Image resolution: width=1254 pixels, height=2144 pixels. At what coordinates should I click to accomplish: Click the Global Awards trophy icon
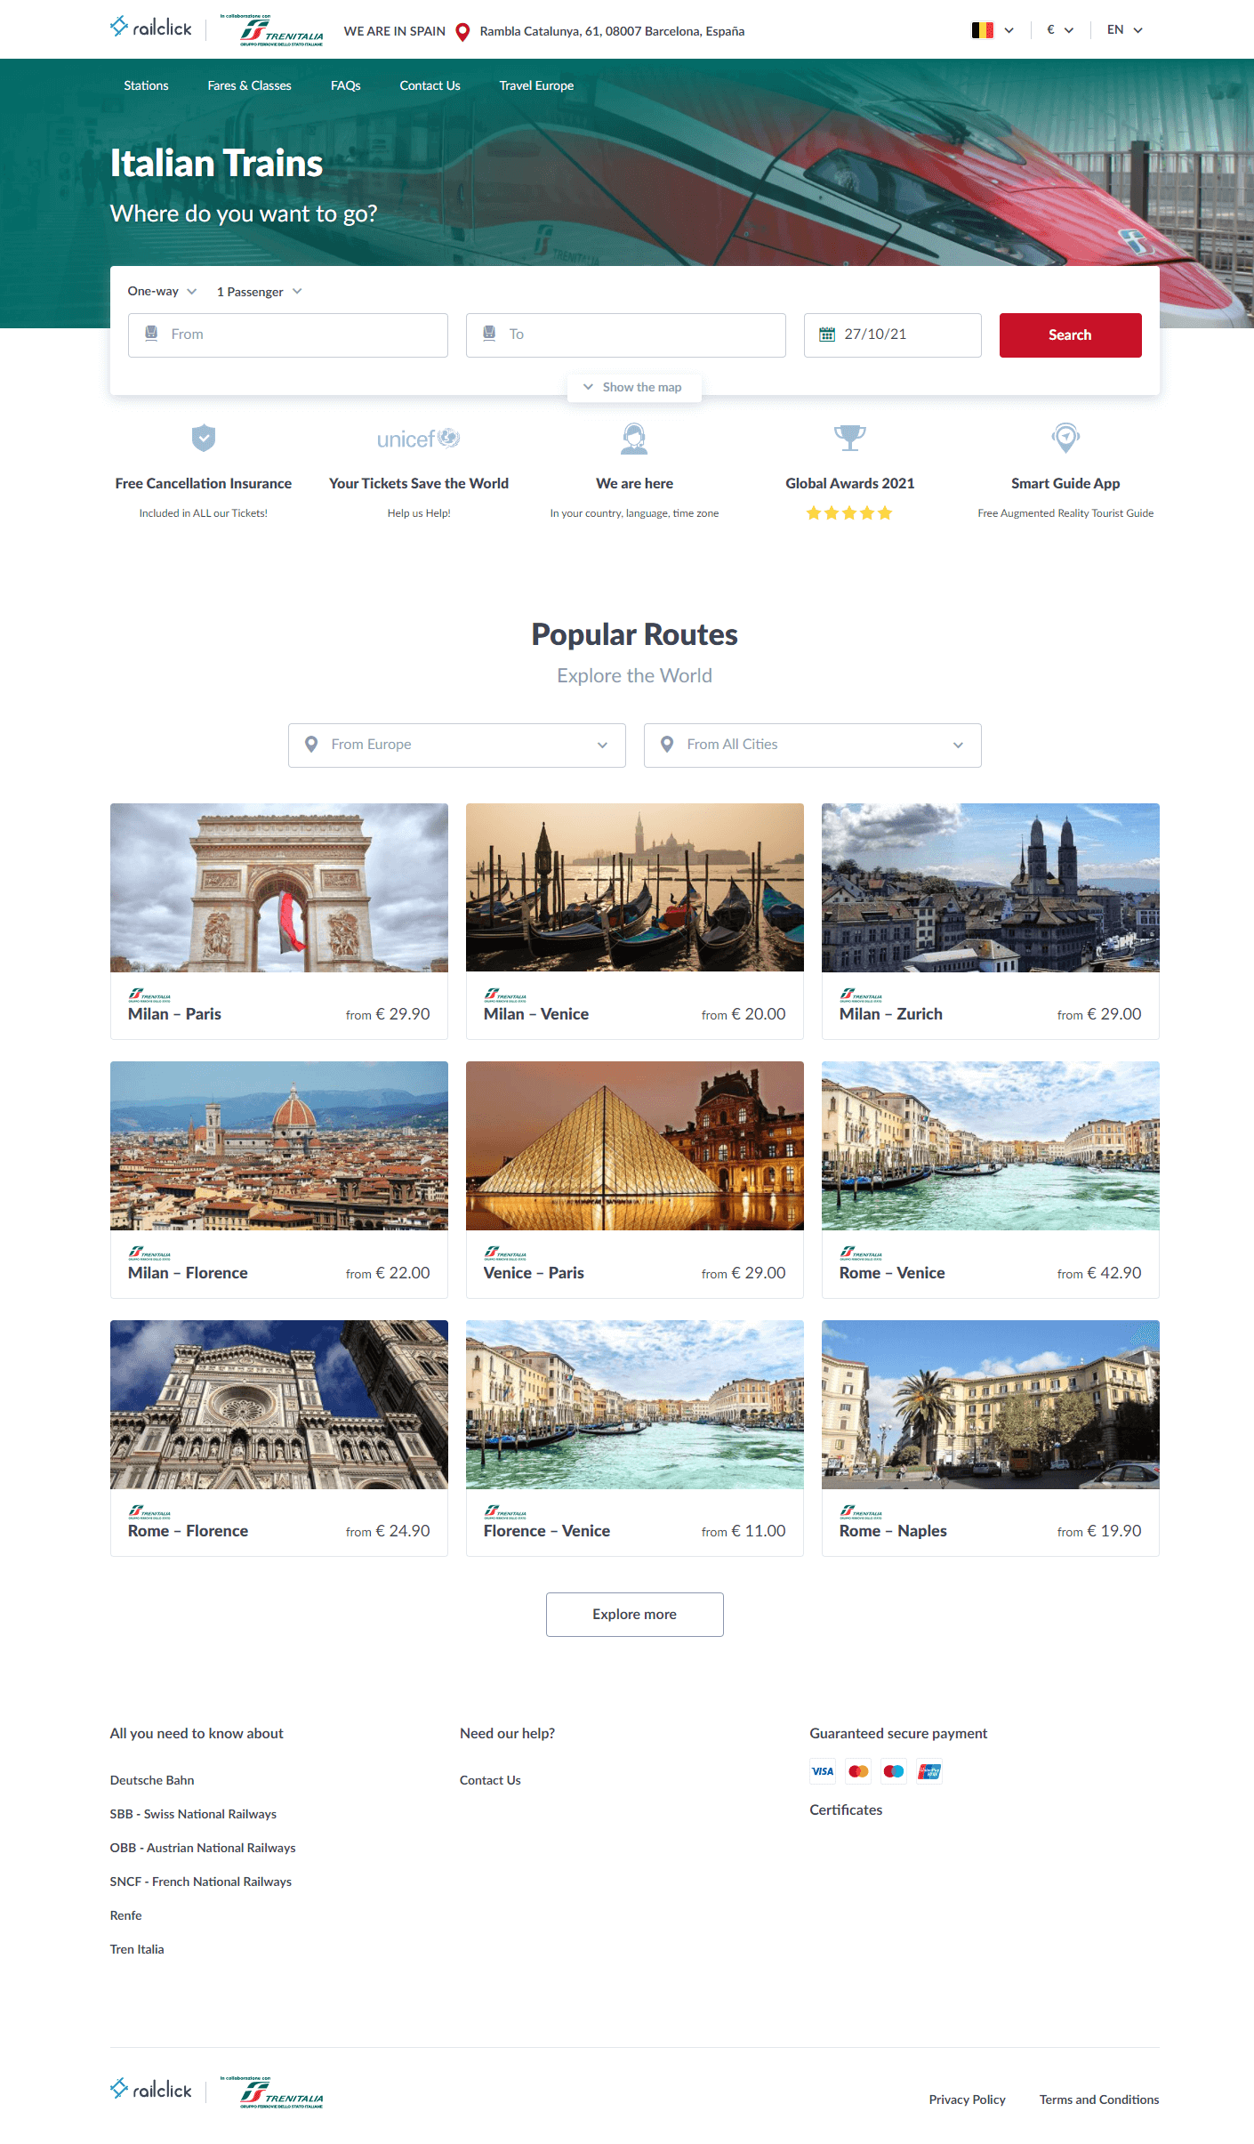point(849,438)
